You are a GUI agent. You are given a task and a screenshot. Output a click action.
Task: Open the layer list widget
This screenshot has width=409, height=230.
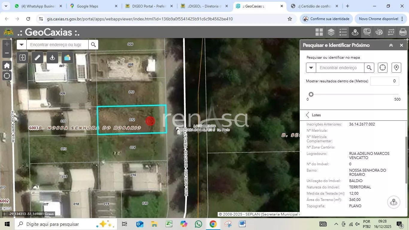point(331,32)
